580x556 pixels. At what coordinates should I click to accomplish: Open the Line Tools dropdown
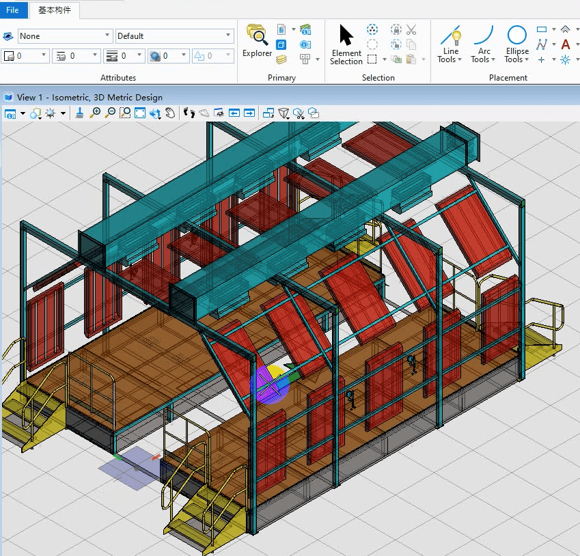[x=450, y=44]
